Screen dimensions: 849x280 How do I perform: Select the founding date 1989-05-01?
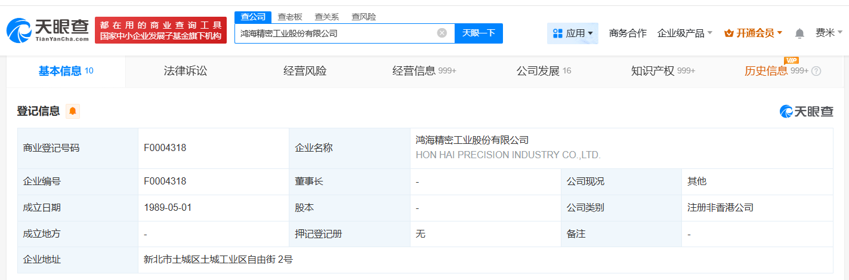point(168,208)
